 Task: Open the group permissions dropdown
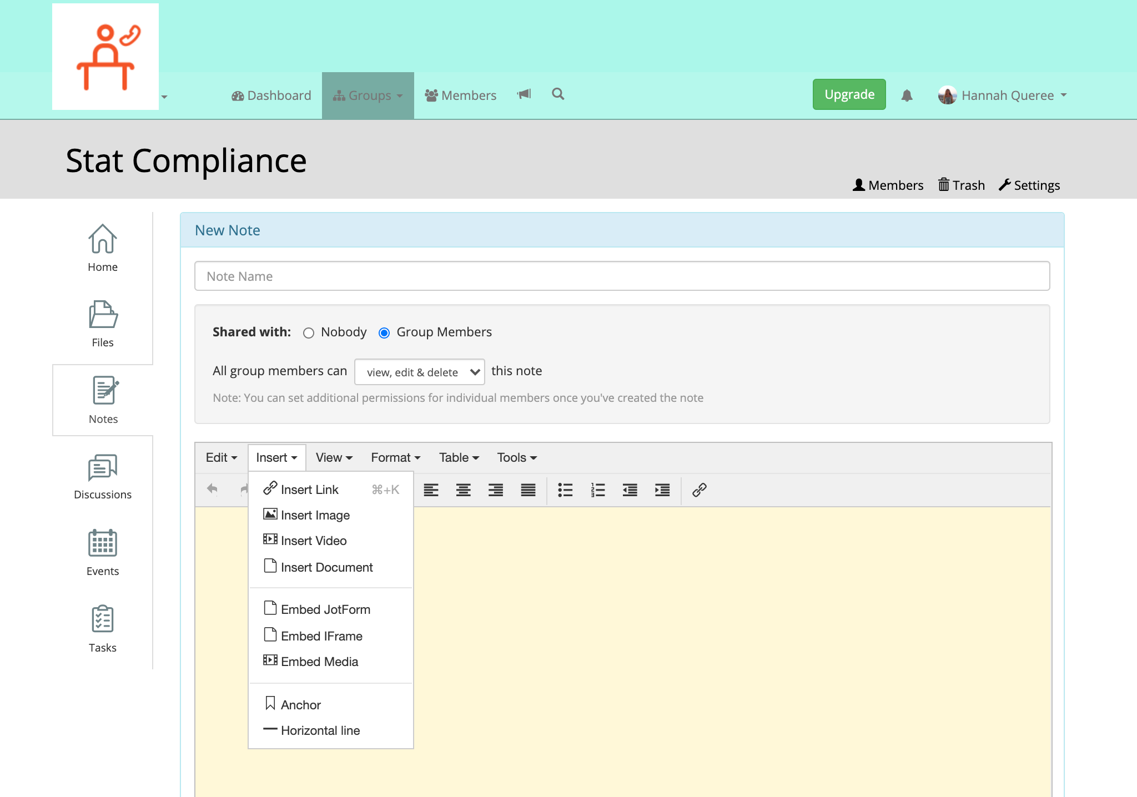[x=420, y=372]
